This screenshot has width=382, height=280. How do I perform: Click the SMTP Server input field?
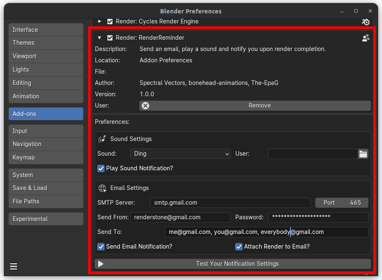pyautogui.click(x=230, y=203)
